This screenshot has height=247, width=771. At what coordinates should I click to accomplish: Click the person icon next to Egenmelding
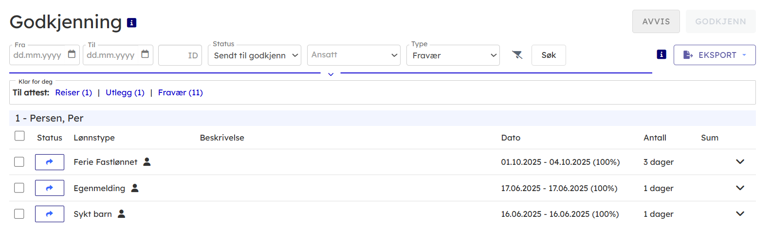pos(135,188)
